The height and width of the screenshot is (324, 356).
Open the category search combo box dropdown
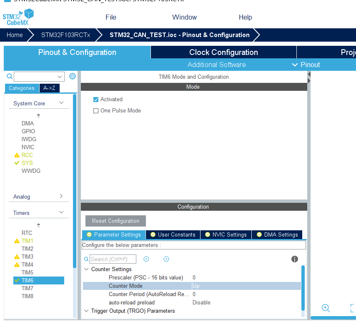tap(60, 77)
